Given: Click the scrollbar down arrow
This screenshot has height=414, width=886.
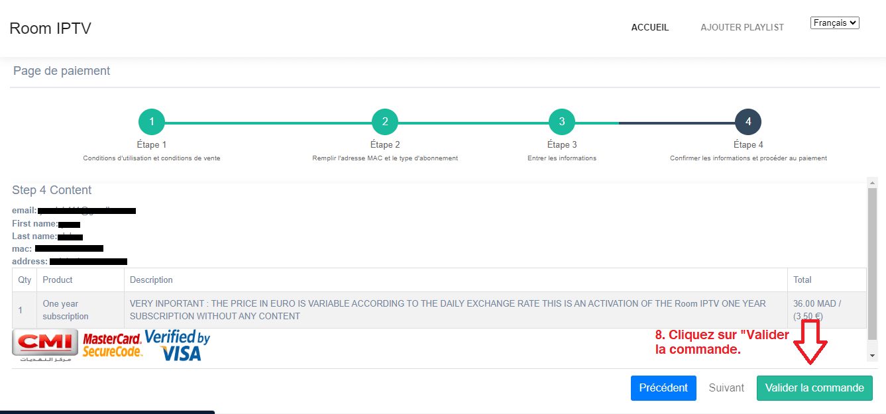Looking at the screenshot, I should [872, 356].
